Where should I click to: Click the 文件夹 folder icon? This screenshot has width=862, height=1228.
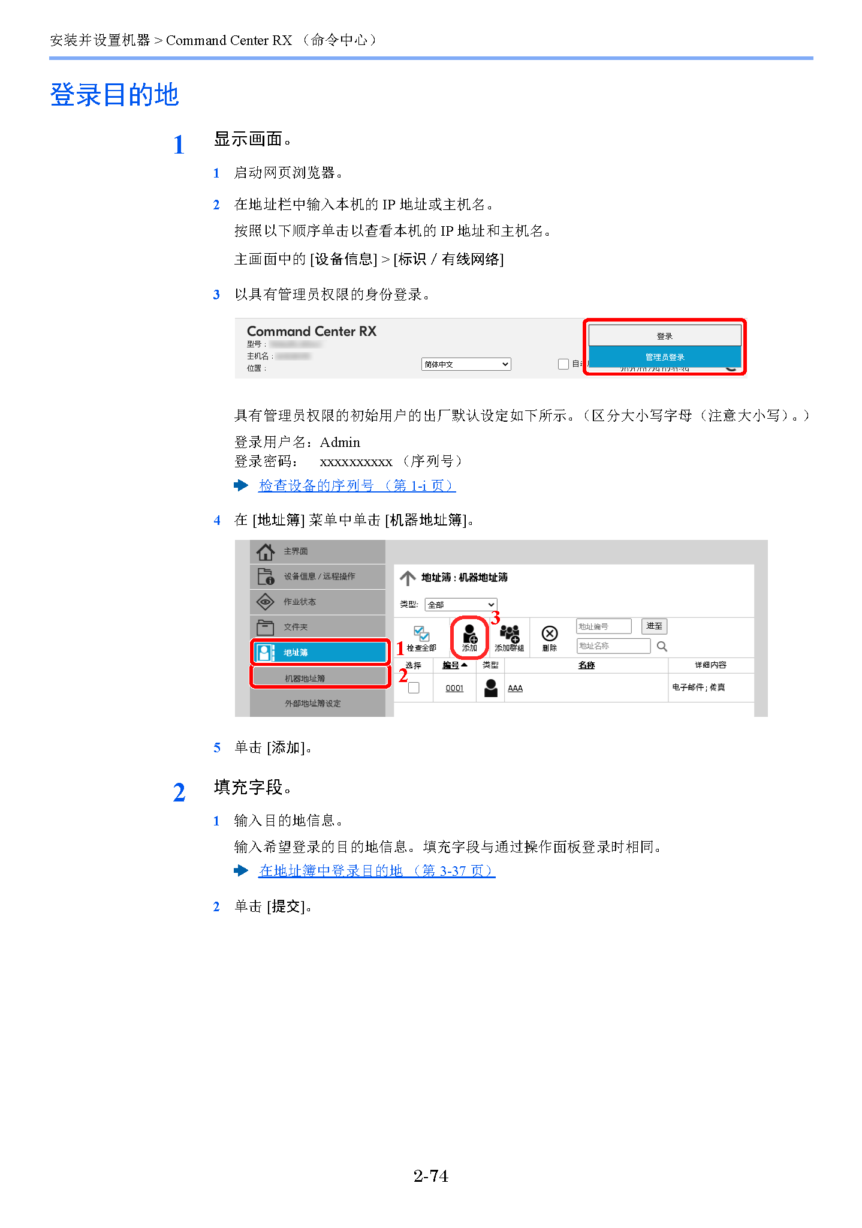266,627
